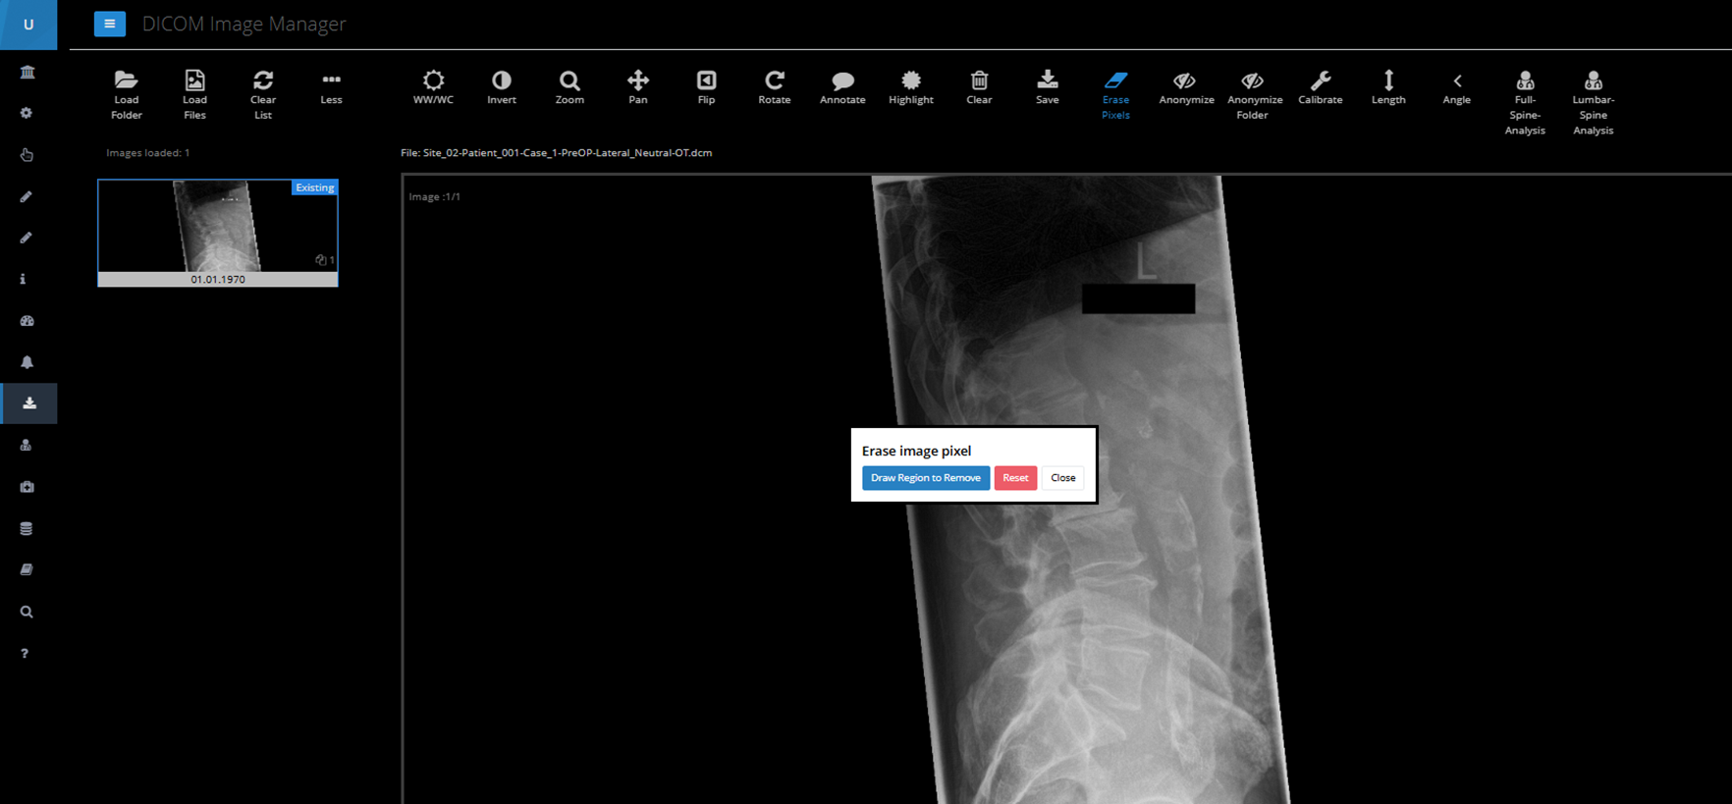Click Draw Region to Remove button

pos(925,478)
